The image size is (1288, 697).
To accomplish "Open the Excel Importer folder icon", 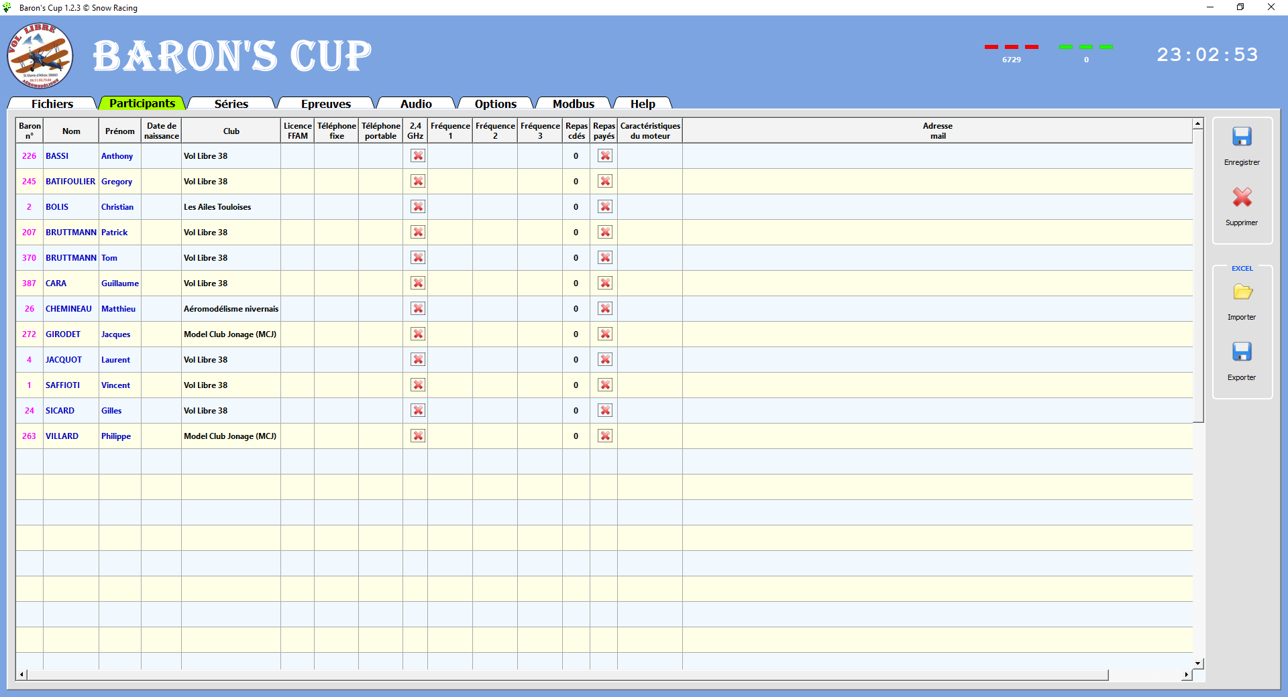I will (1242, 292).
